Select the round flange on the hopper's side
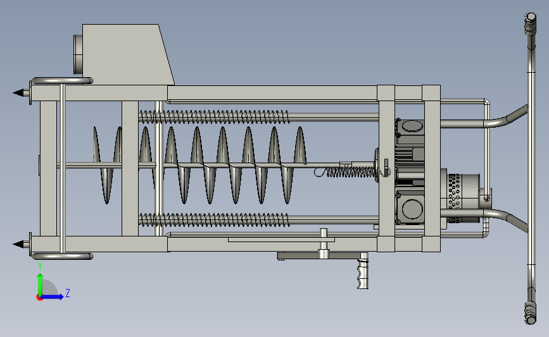This screenshot has height=337, width=549. [78, 54]
